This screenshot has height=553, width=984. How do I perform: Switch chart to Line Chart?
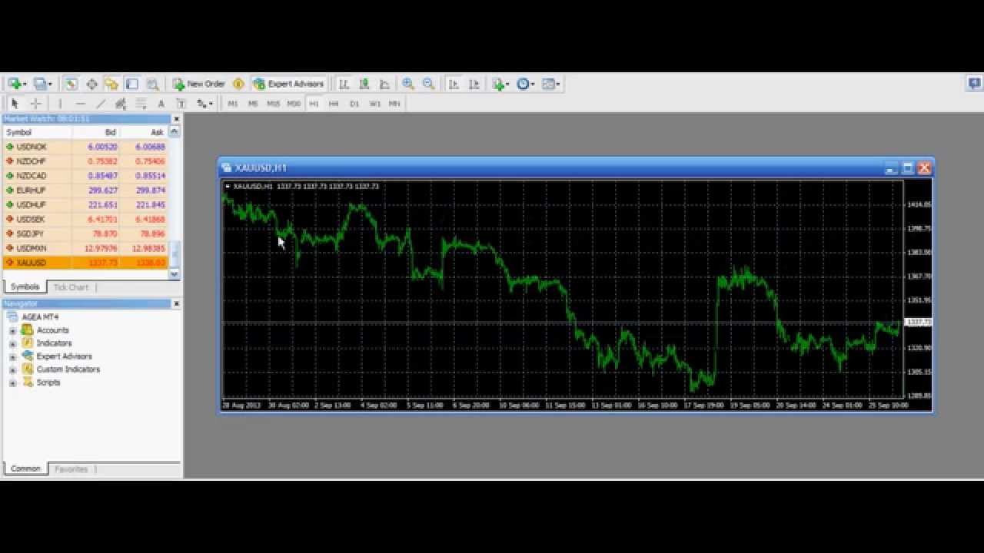(384, 84)
